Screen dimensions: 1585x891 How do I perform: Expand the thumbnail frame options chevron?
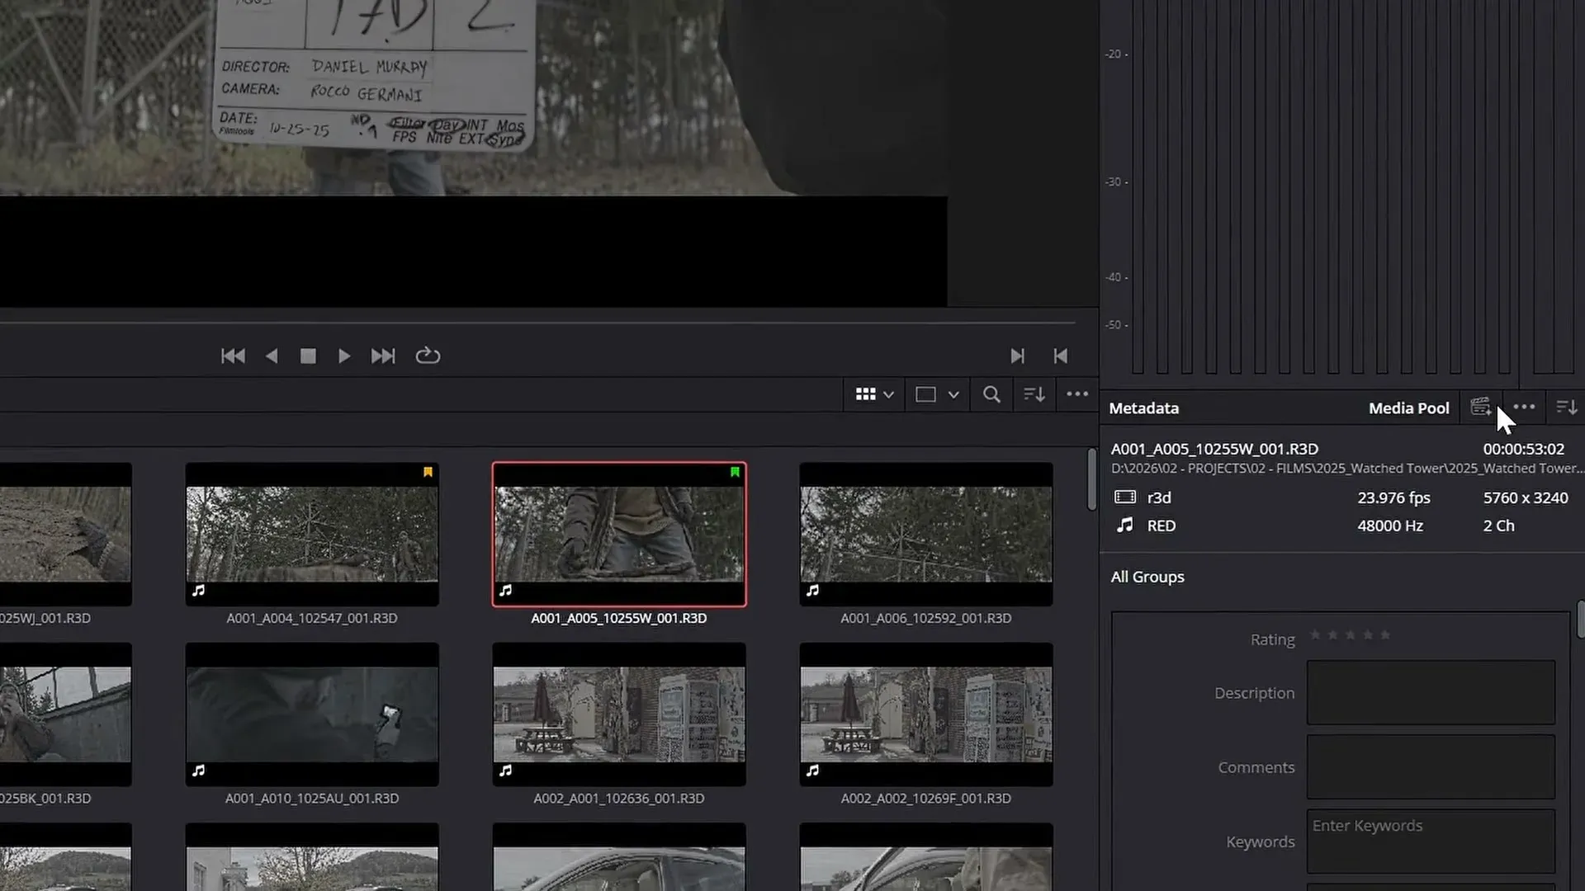(953, 394)
